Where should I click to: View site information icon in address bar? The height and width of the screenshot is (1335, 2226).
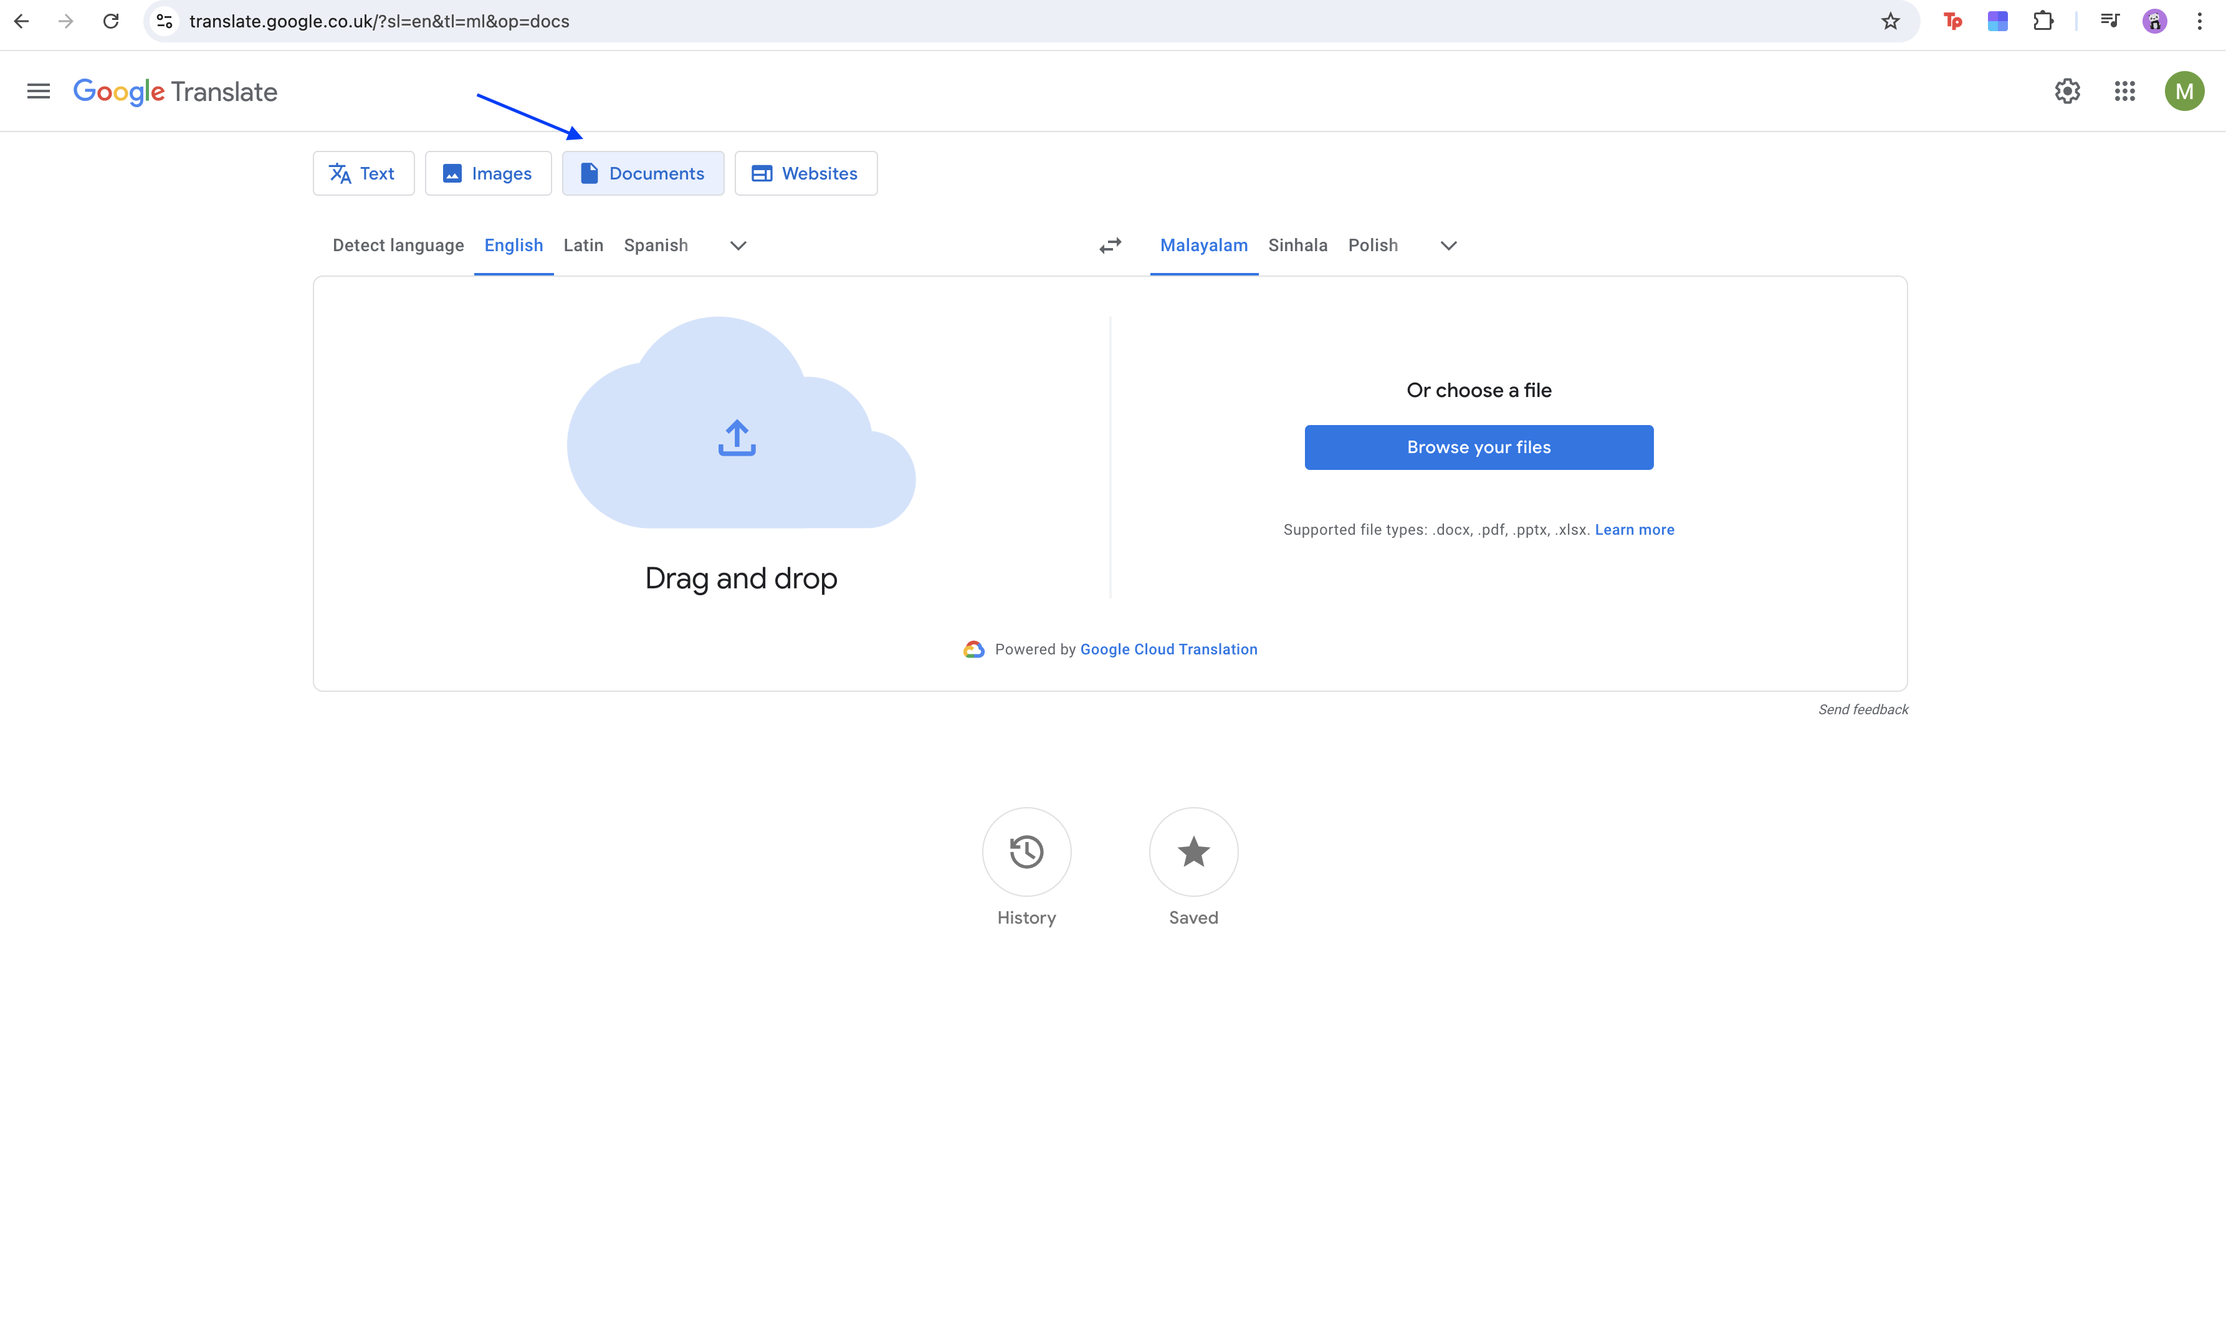tap(165, 21)
